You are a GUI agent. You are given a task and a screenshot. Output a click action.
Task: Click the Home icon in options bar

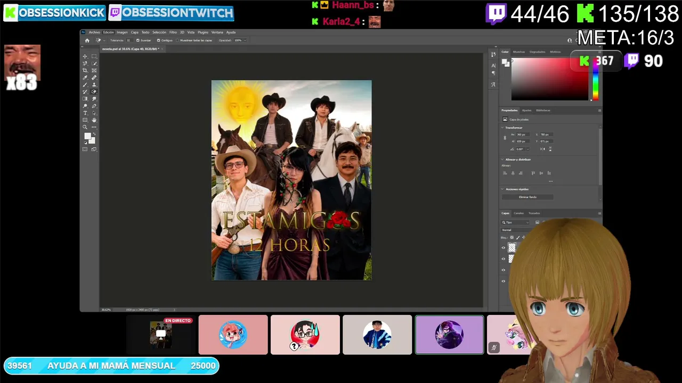pos(87,40)
